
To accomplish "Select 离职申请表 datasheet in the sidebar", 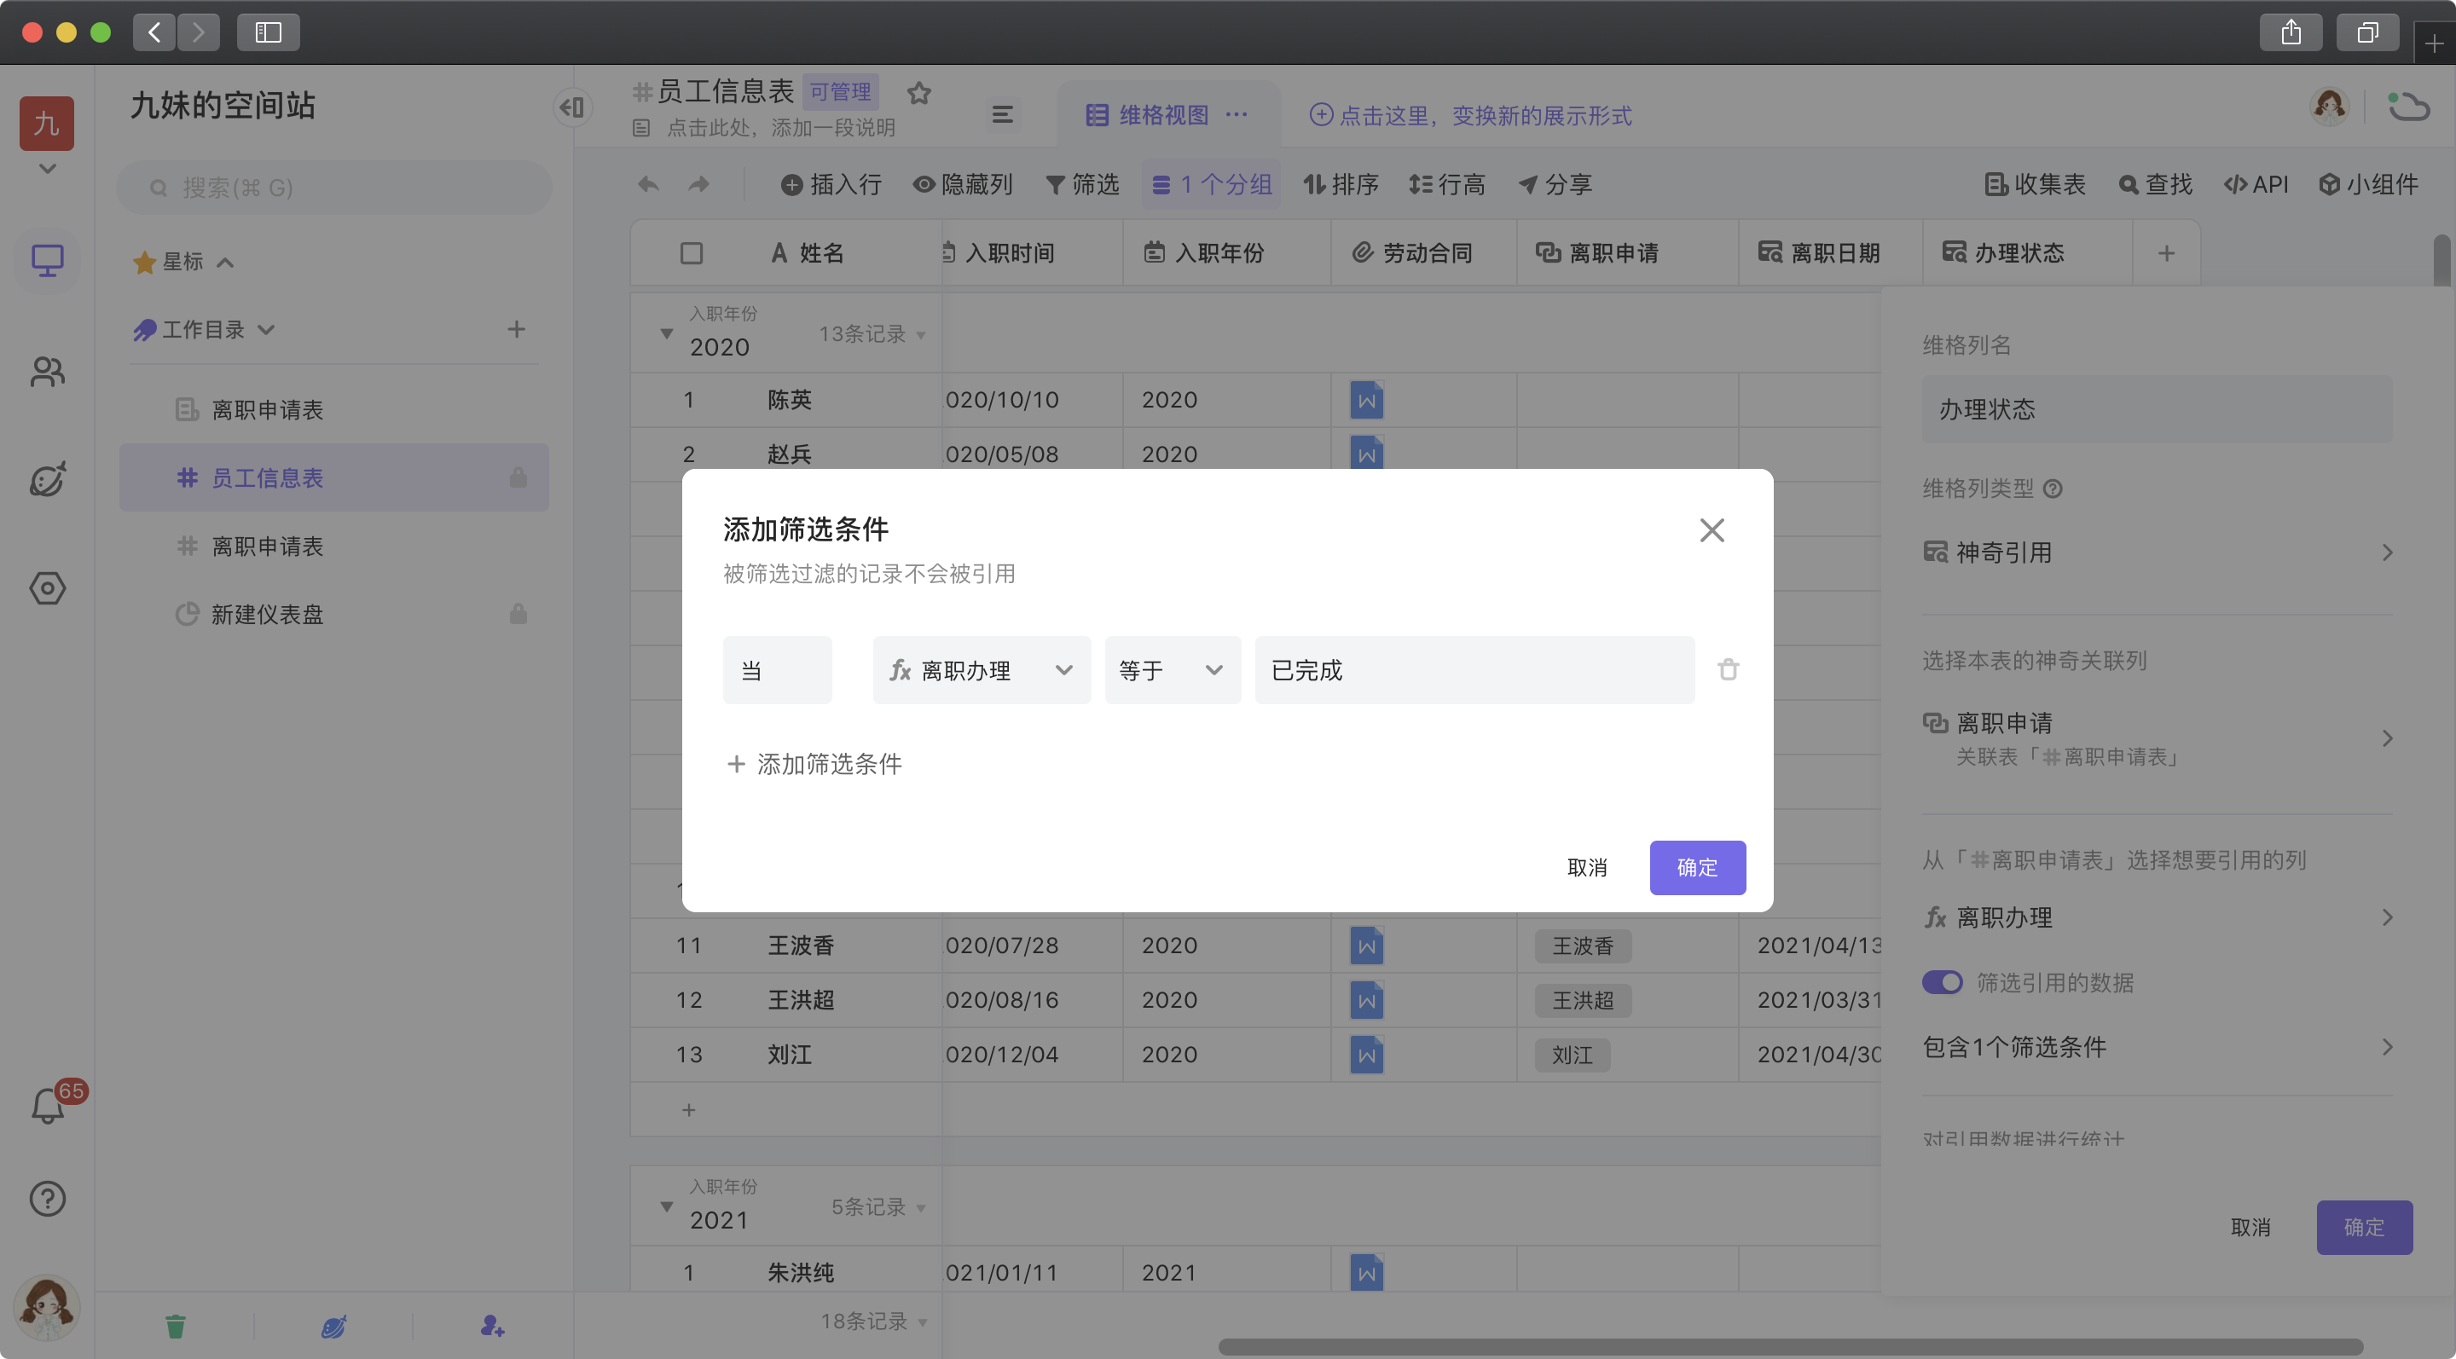I will tap(267, 546).
